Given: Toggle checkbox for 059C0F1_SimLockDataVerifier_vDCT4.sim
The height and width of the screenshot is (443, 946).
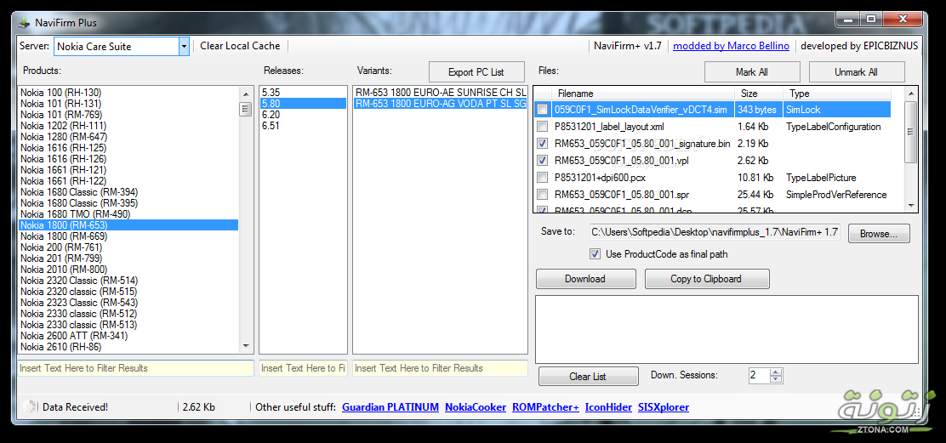Looking at the screenshot, I should [543, 110].
